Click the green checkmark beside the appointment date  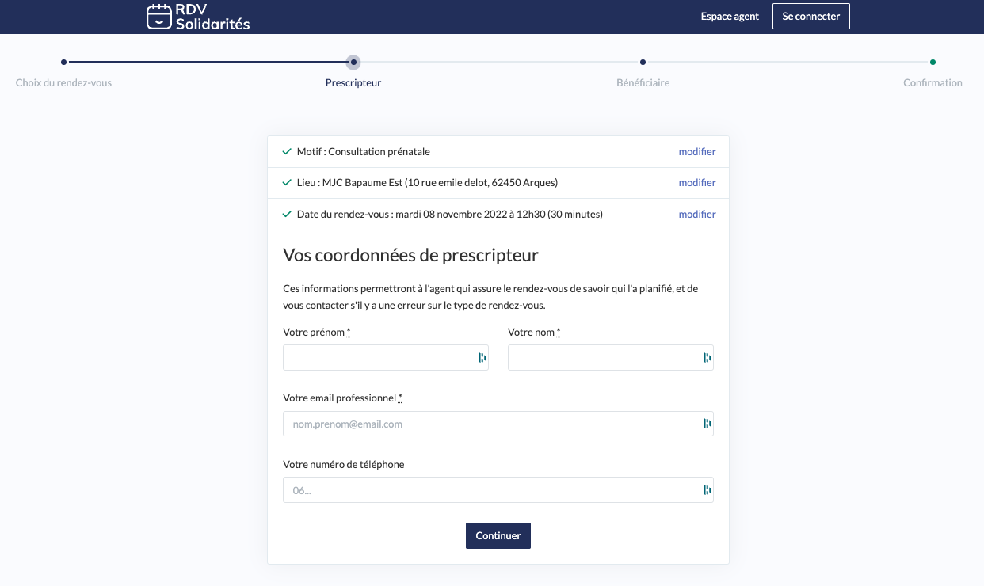coord(286,214)
